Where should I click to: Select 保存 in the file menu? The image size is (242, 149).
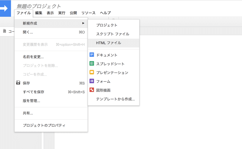coord(51,83)
